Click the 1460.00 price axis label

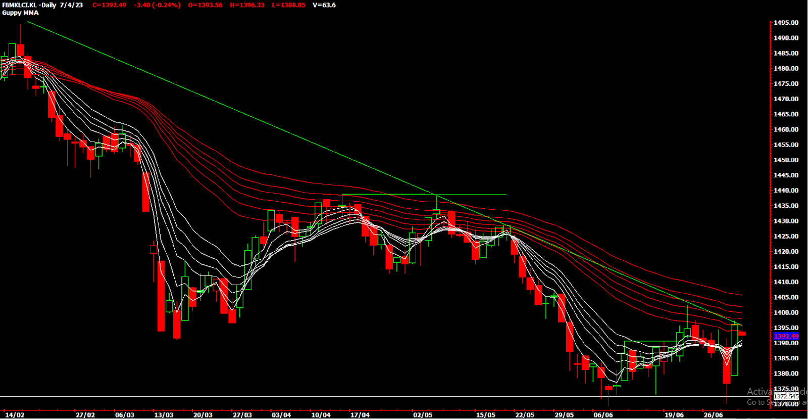tap(786, 129)
